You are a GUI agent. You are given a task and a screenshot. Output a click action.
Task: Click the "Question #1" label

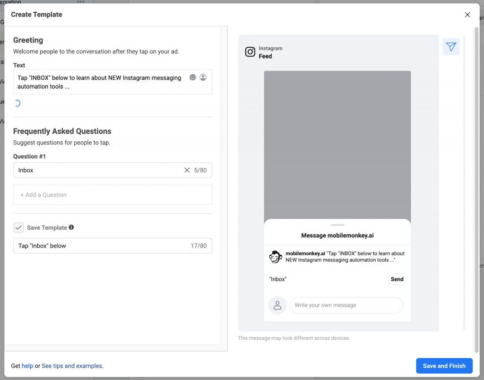[x=29, y=156]
